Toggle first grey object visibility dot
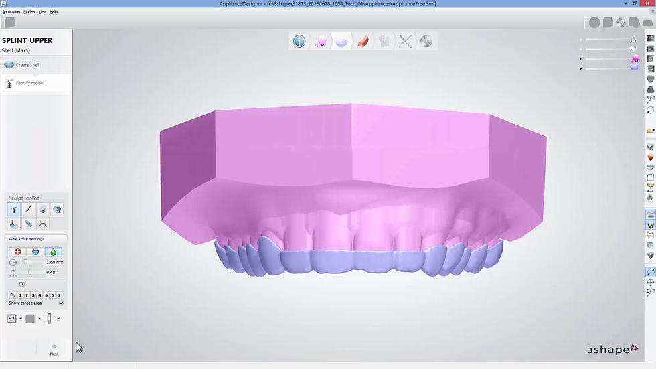This screenshot has width=656, height=369. click(x=581, y=40)
